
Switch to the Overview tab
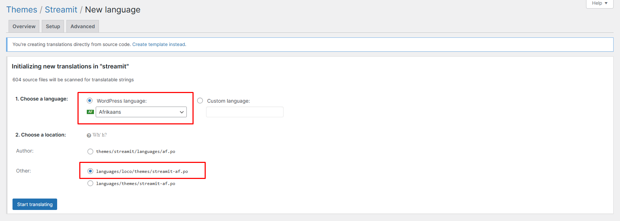coord(24,26)
